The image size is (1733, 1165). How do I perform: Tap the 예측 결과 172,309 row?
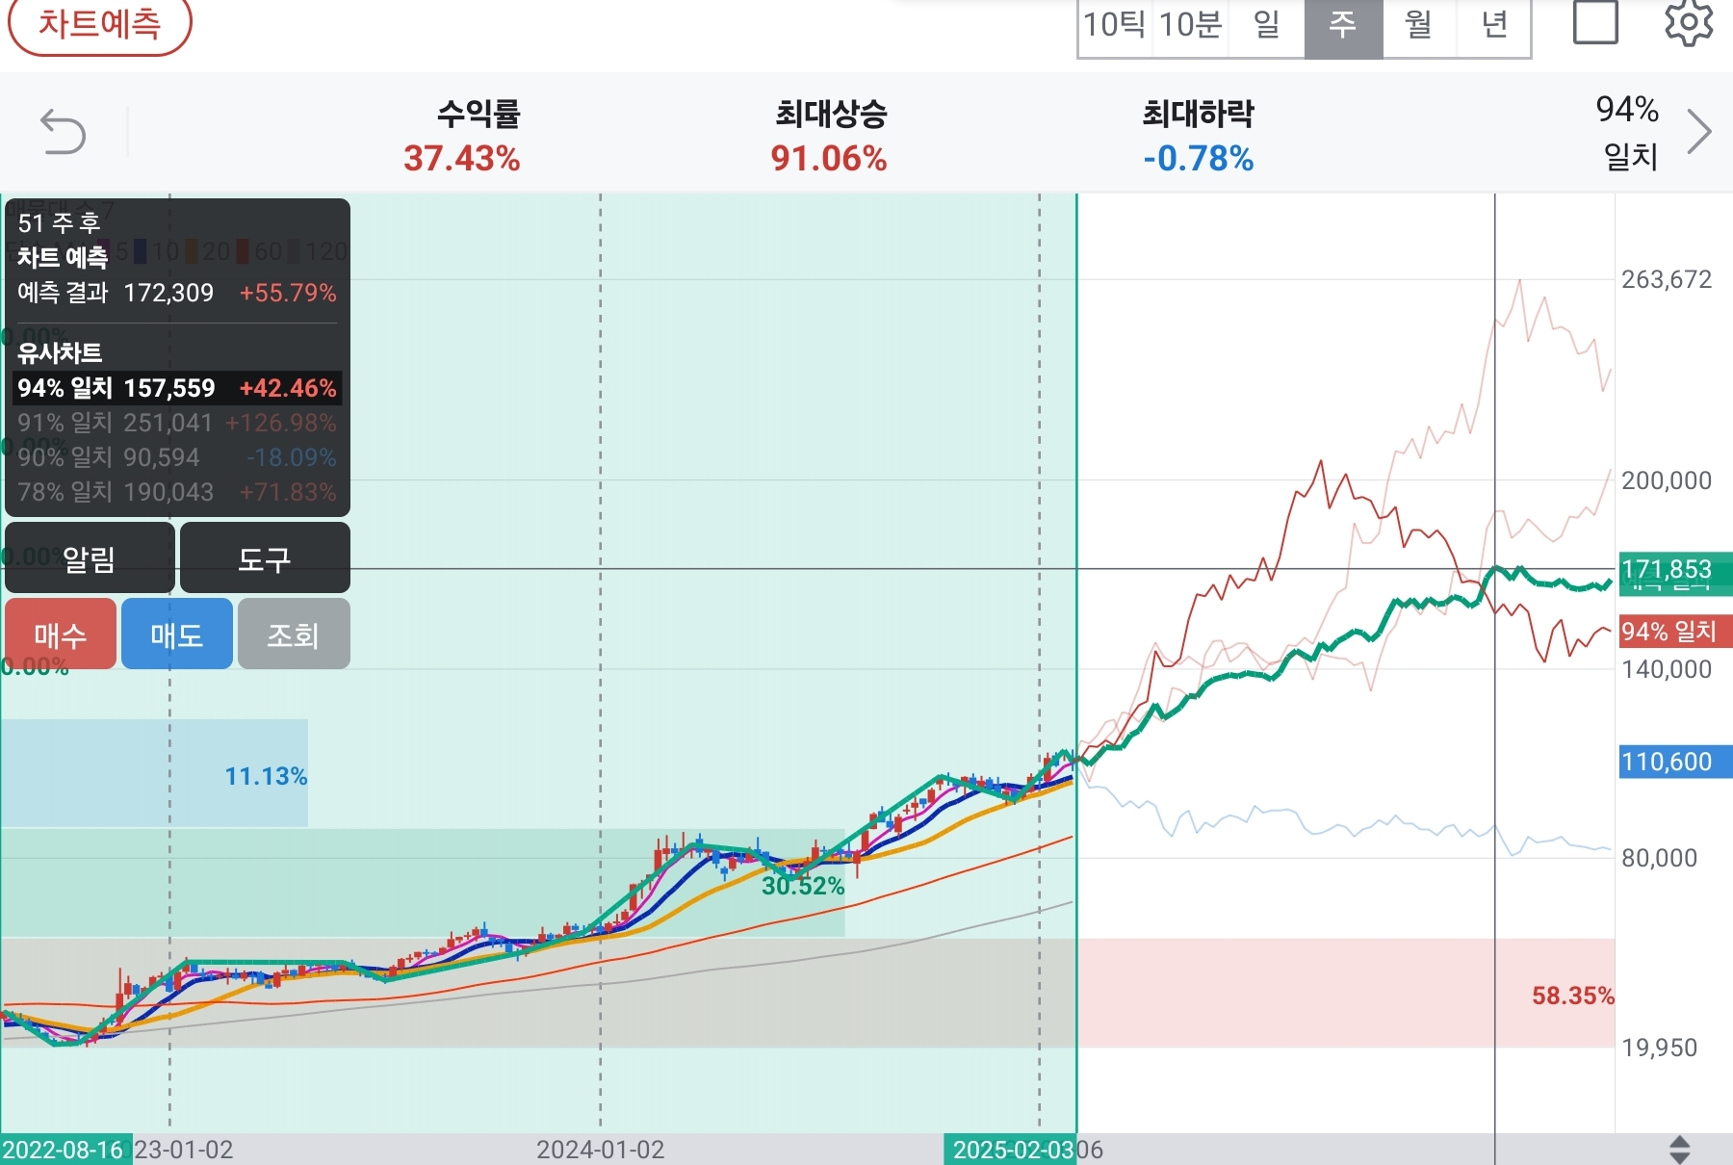pos(177,293)
